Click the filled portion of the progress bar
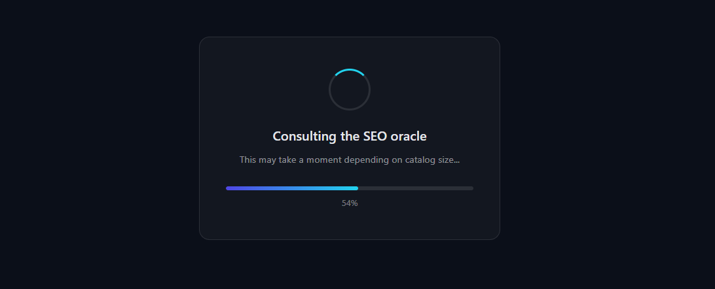This screenshot has width=715, height=289. 291,188
